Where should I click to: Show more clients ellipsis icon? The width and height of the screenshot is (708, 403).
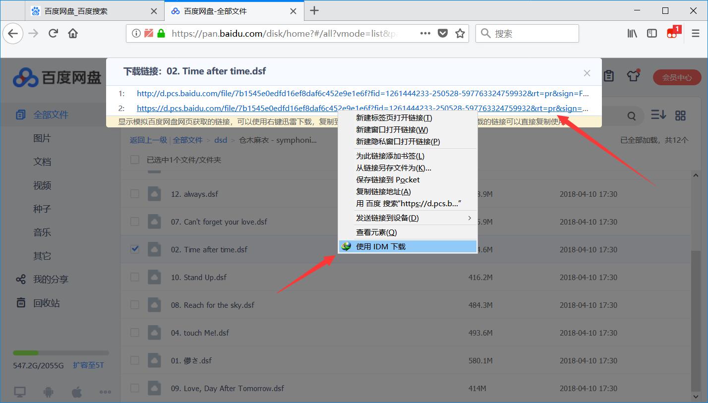click(x=105, y=392)
